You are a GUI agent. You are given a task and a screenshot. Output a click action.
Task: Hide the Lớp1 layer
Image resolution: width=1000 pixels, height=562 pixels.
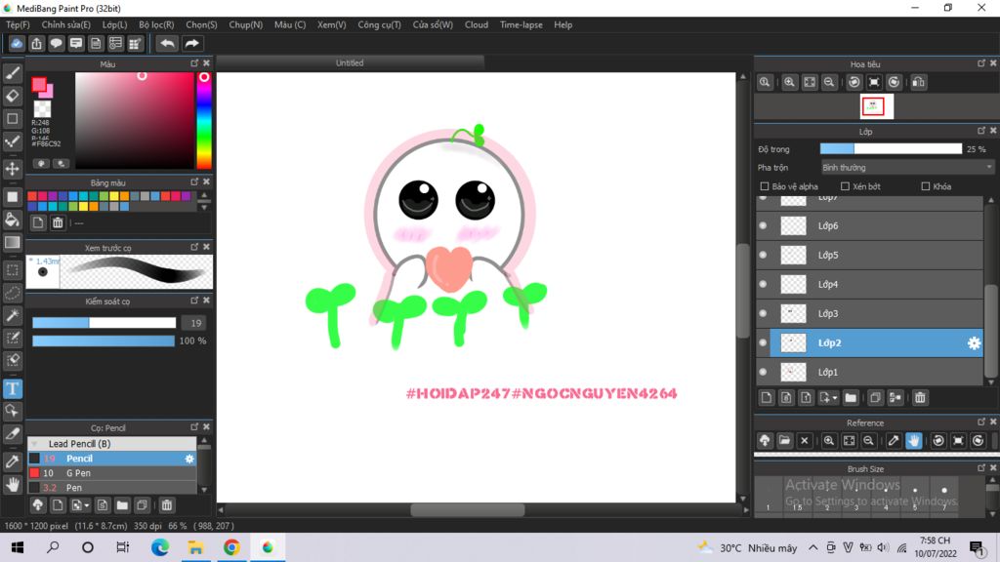coord(763,372)
